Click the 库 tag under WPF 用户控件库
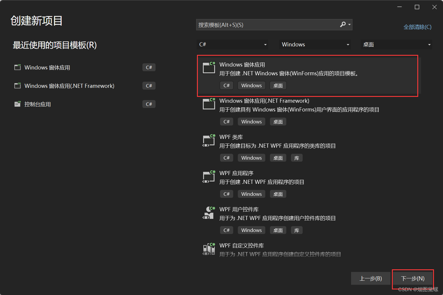This screenshot has height=295, width=443. [297, 230]
